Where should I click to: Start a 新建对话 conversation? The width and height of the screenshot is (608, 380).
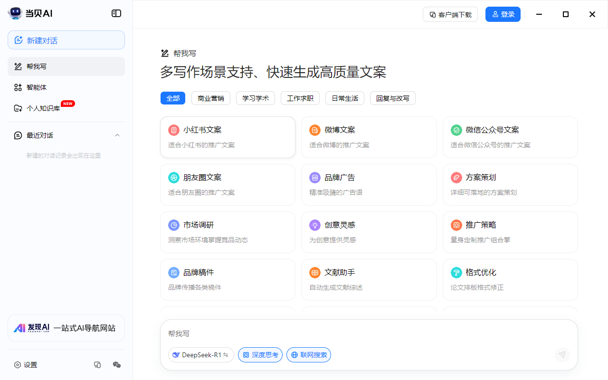(66, 40)
